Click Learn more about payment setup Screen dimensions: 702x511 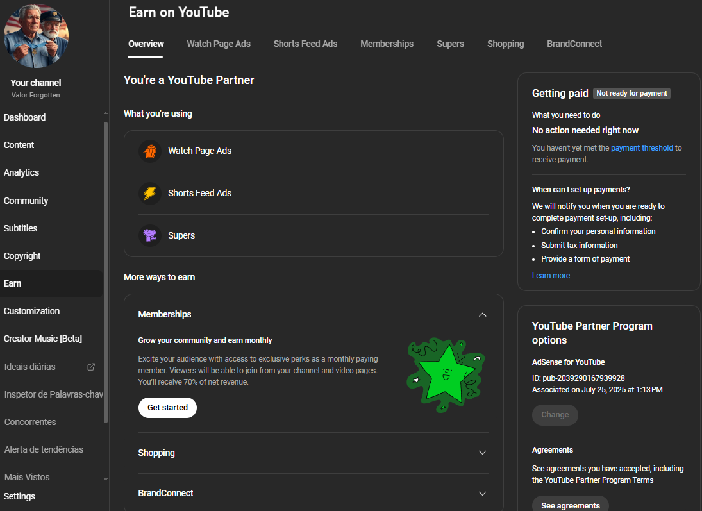tap(551, 276)
